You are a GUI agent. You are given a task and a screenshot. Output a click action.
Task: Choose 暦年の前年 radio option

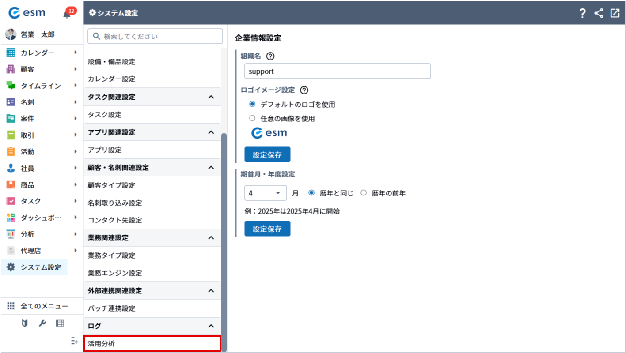[x=364, y=193]
